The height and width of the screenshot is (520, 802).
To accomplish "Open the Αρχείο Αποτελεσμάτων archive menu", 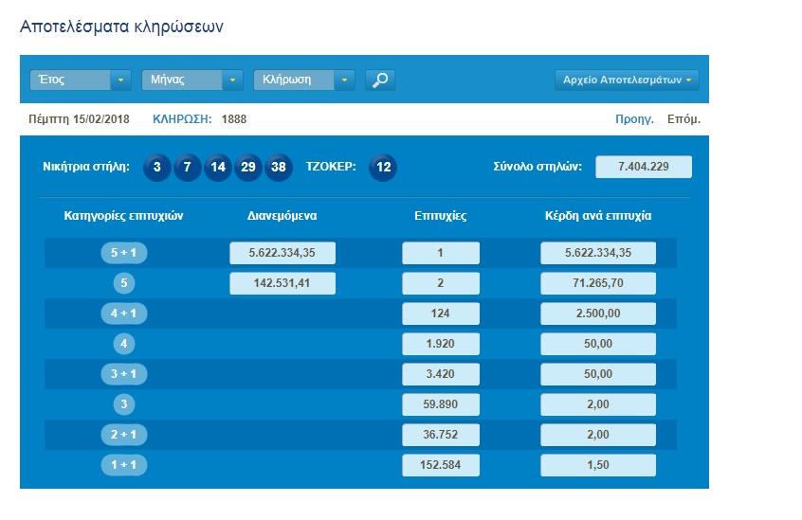I will (x=627, y=81).
